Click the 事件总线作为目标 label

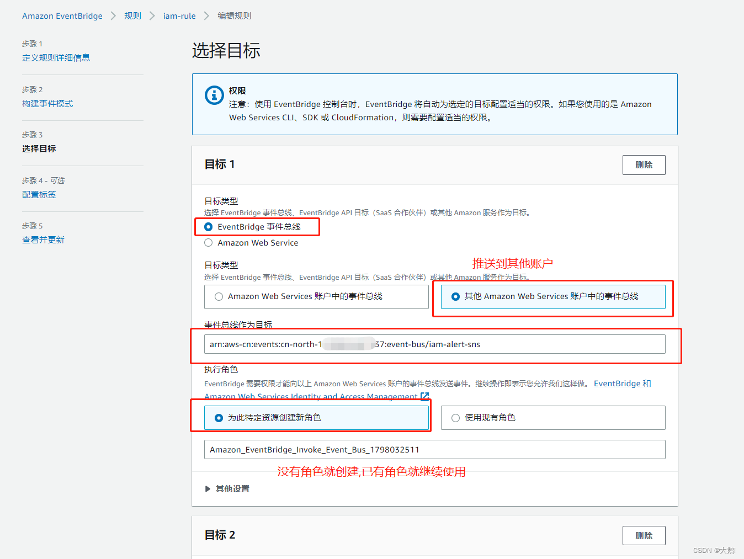click(x=238, y=324)
